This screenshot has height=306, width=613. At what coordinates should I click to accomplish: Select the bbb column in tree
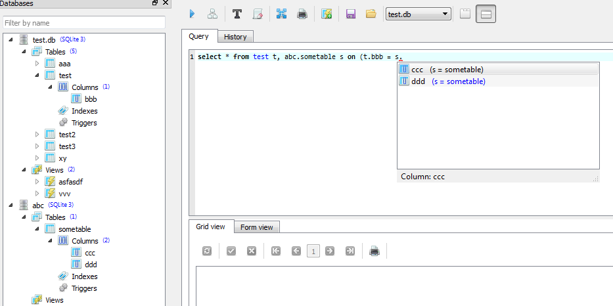pyautogui.click(x=91, y=99)
